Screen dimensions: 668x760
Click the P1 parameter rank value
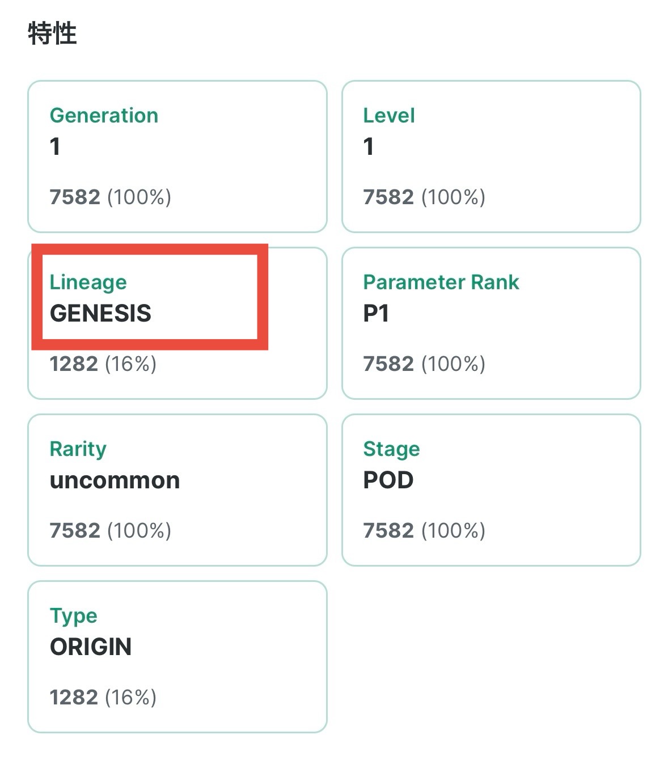point(376,313)
